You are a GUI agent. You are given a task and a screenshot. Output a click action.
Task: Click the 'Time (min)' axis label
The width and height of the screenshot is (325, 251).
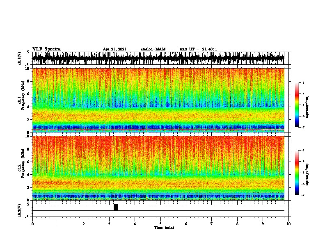point(164,228)
